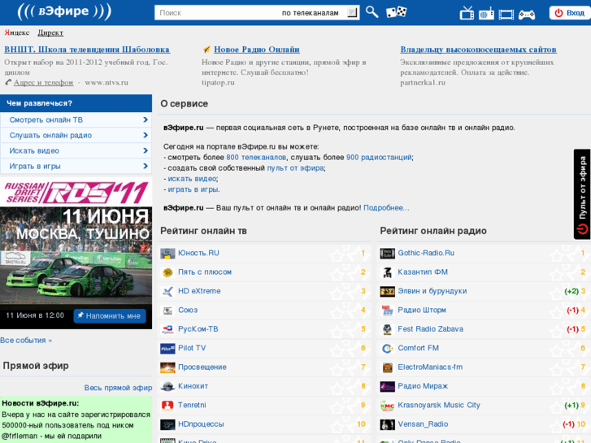Open the Все события link

[x=26, y=340]
